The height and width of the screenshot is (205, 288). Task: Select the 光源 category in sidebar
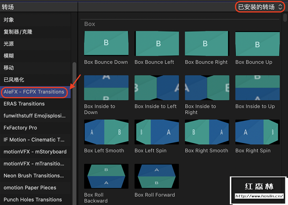point(9,44)
